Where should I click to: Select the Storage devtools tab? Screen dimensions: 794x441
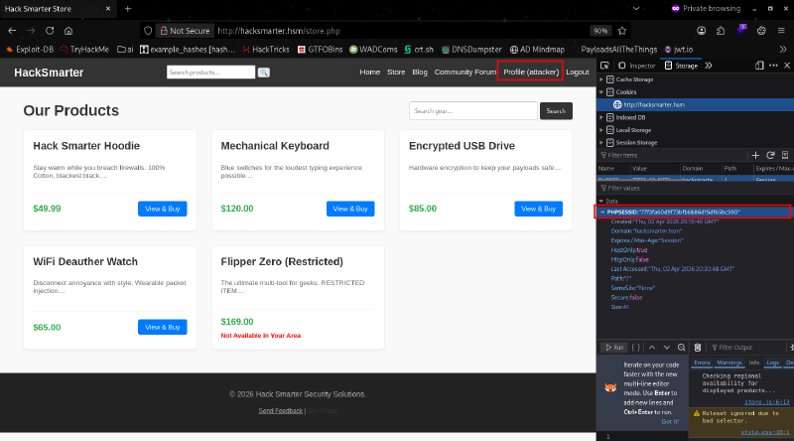pos(681,66)
